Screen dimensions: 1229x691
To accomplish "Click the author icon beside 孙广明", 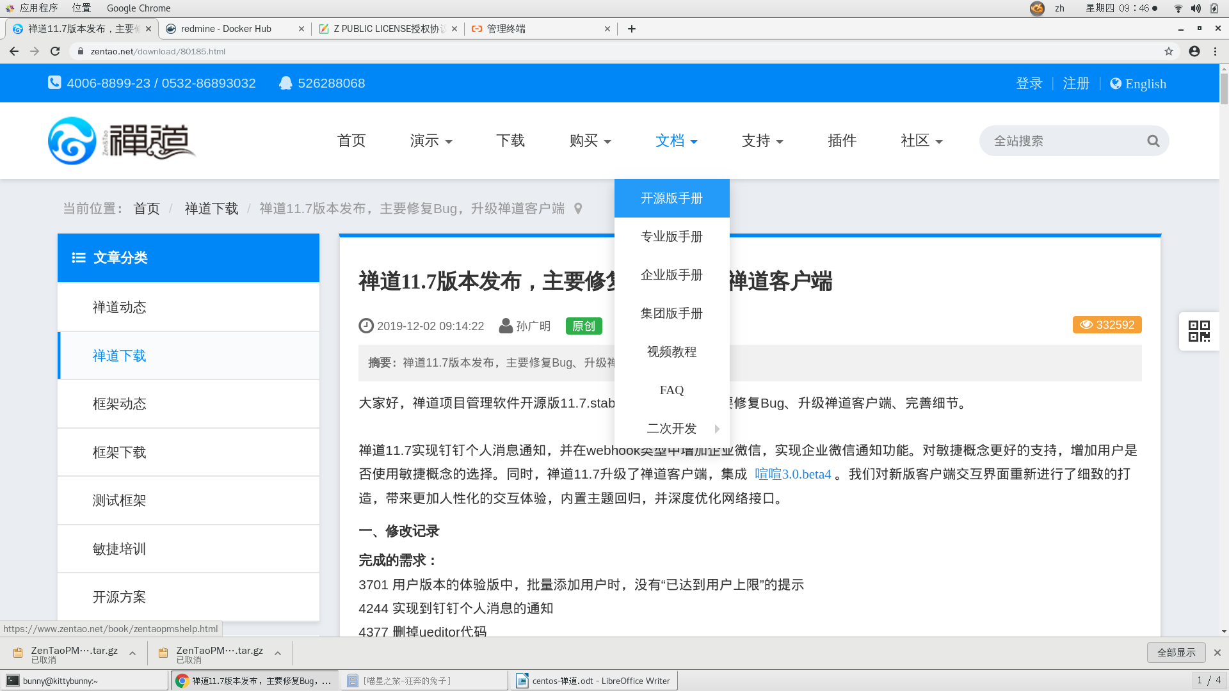I will click(x=506, y=326).
